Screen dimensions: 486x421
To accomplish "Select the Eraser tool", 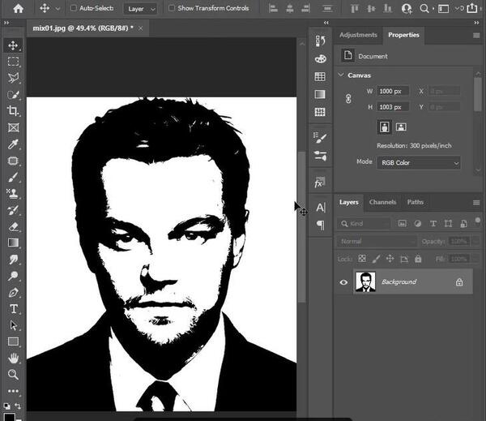I will 13,226.
